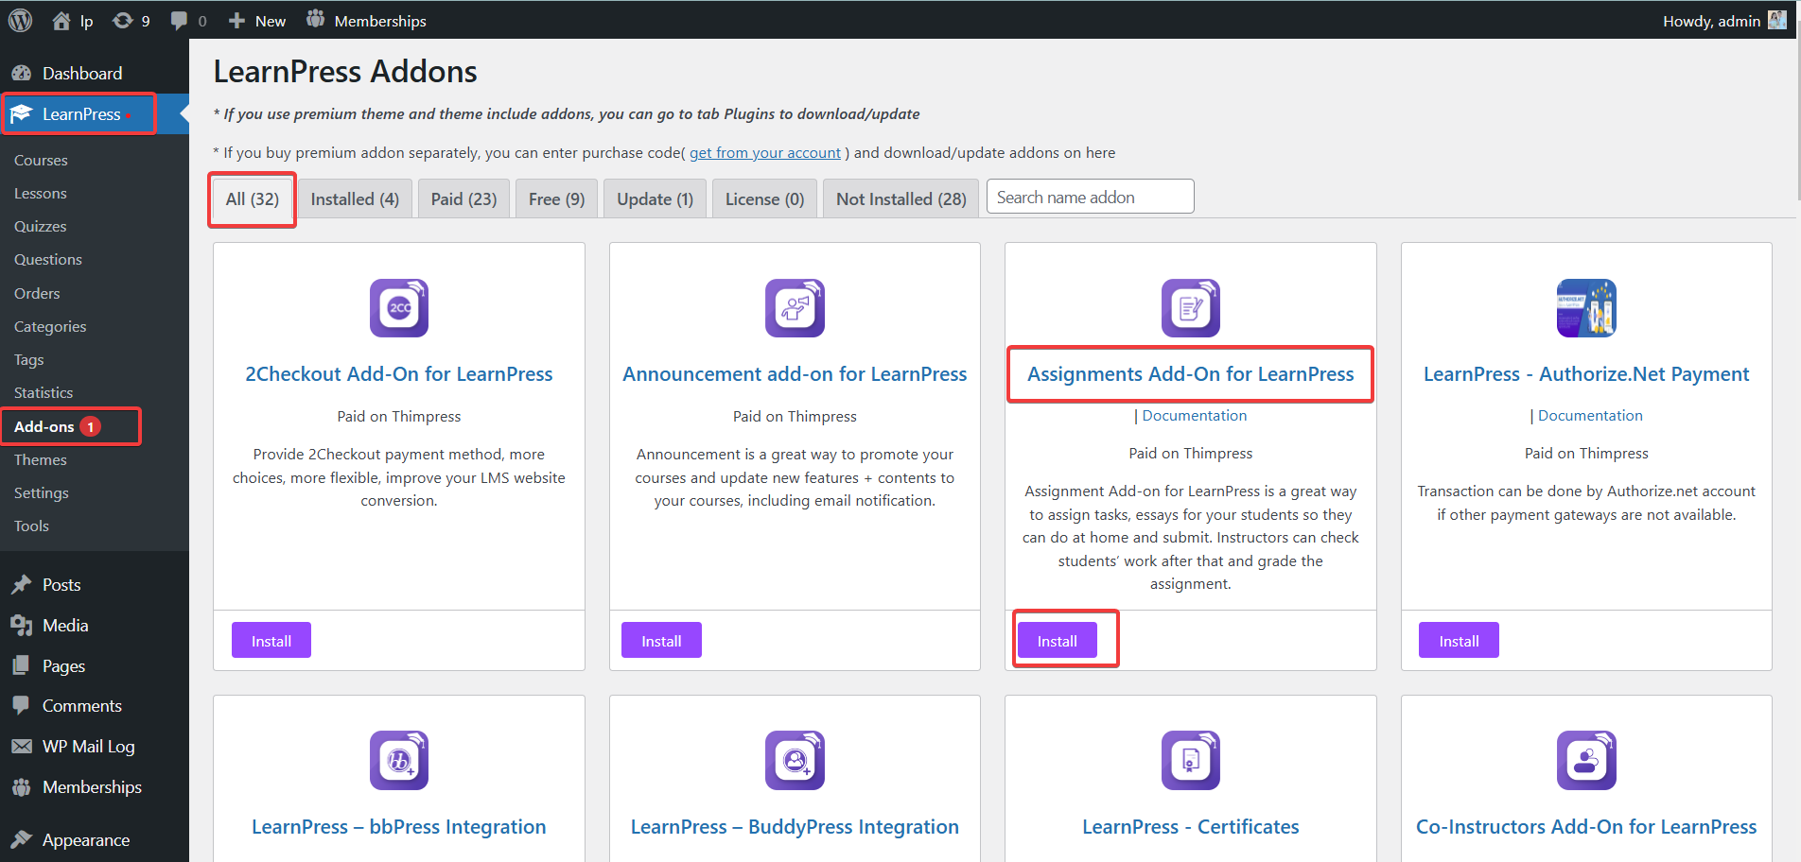The width and height of the screenshot is (1801, 862).
Task: Click the plus New icon
Action: click(x=236, y=21)
